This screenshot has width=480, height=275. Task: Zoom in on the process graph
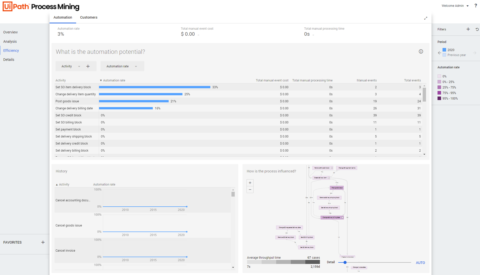(250, 183)
